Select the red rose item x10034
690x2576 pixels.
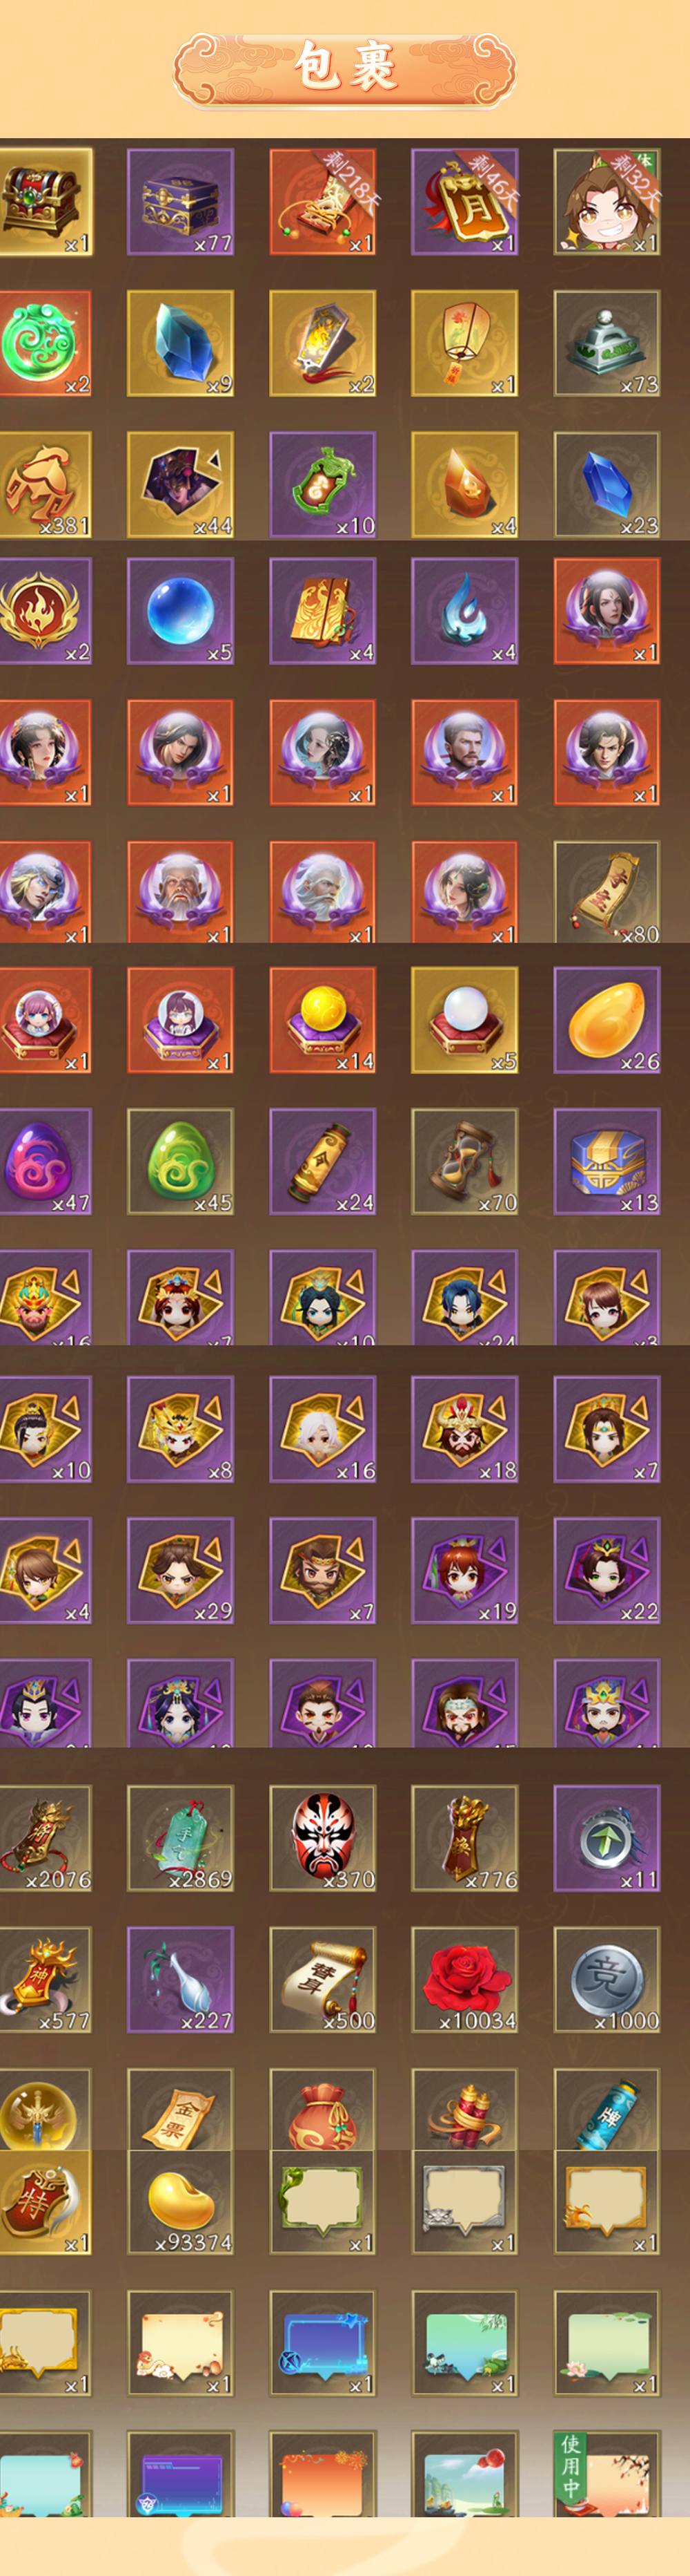tap(464, 1979)
